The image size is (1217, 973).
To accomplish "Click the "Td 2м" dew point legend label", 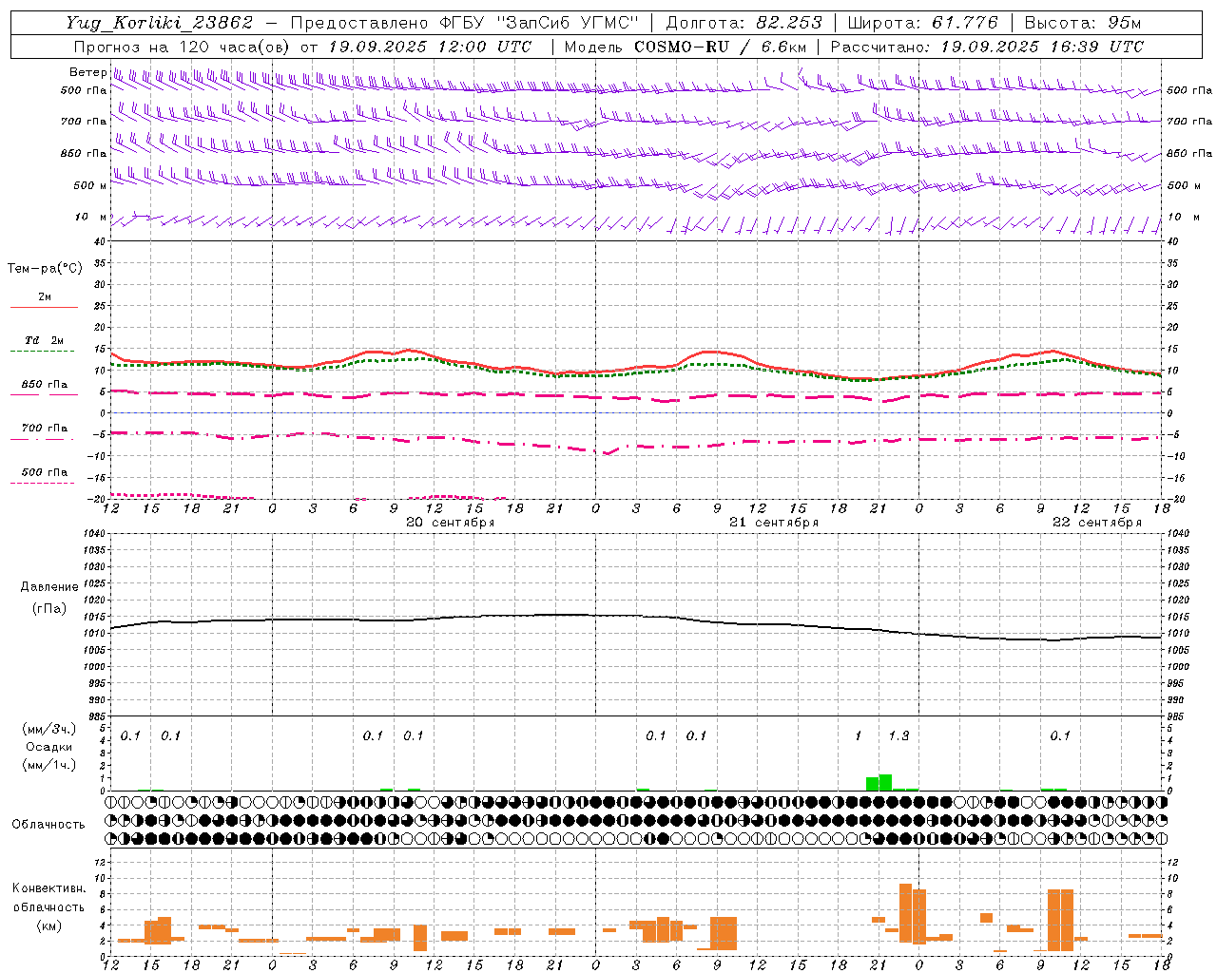I will pyautogui.click(x=44, y=340).
